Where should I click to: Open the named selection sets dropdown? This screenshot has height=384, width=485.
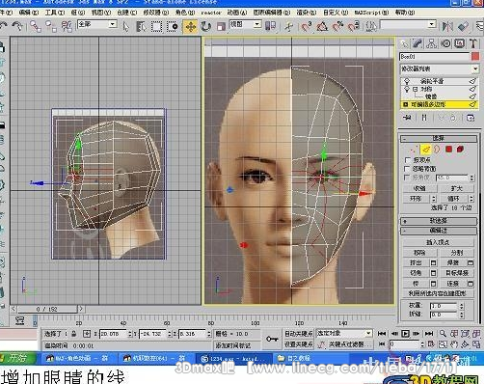click(408, 24)
